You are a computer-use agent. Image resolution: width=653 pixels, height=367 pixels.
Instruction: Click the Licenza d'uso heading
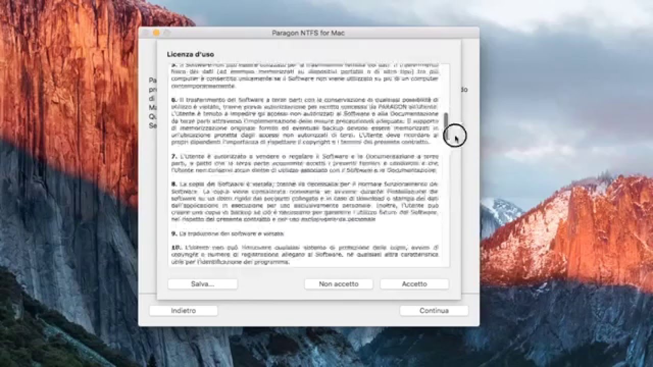(190, 54)
